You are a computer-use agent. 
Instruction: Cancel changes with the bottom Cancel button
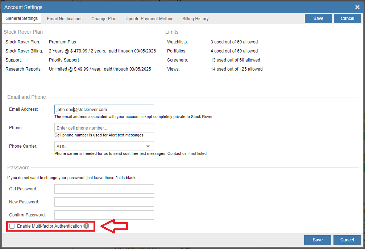pyautogui.click(x=346, y=240)
